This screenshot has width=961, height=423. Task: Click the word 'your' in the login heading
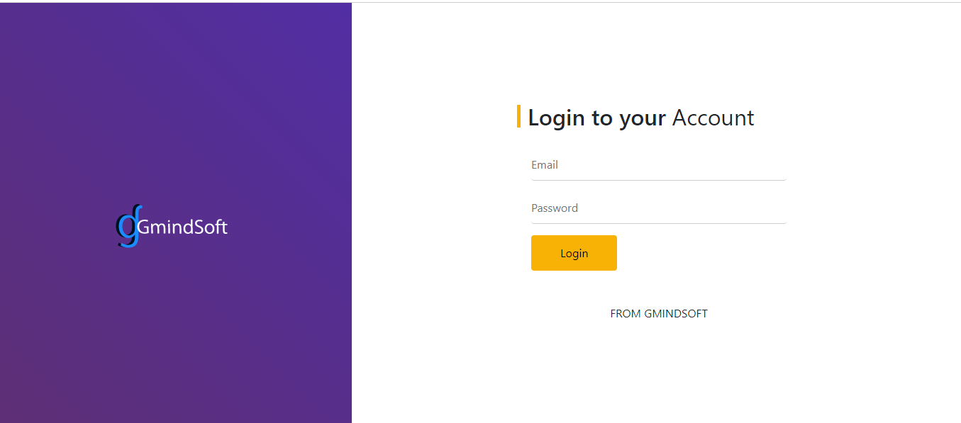coord(643,118)
